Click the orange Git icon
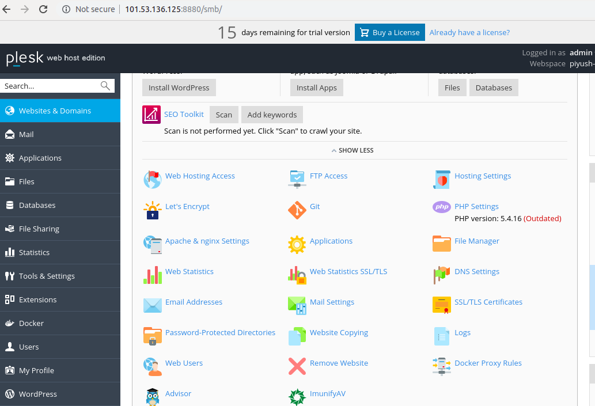Viewport: 595px width, 406px height. click(x=297, y=210)
